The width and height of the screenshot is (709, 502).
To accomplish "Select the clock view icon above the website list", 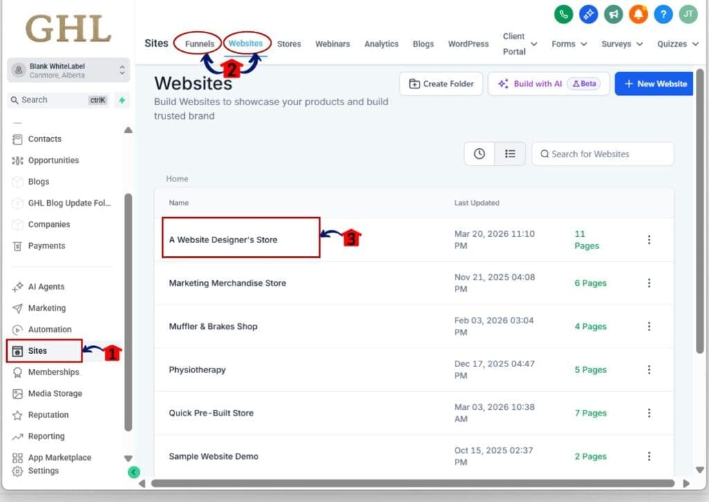I will [x=479, y=154].
